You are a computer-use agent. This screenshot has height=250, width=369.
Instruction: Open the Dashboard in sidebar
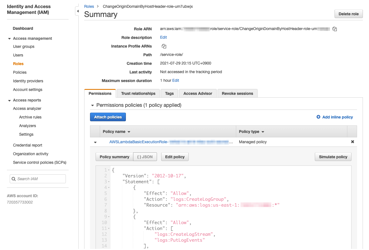coord(23,28)
